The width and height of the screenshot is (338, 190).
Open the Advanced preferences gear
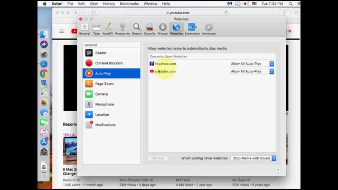click(x=209, y=30)
